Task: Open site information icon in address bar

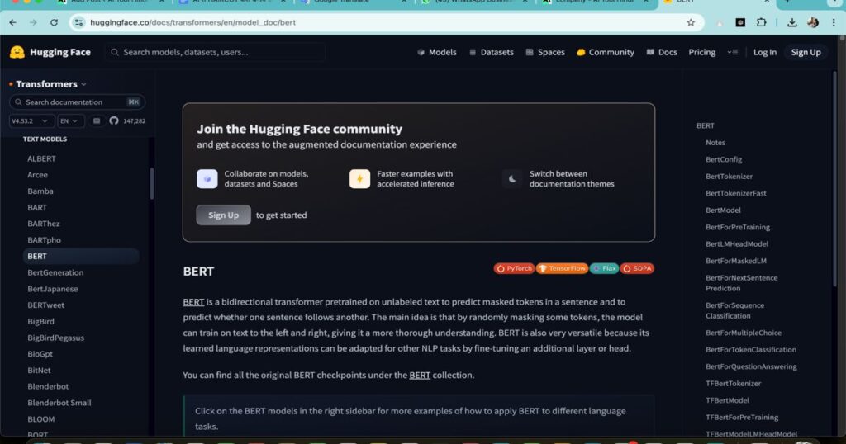Action: click(78, 22)
